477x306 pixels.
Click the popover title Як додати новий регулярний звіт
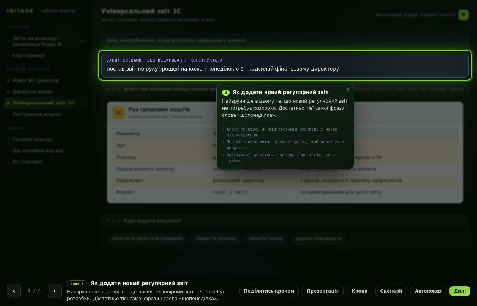[x=280, y=92]
